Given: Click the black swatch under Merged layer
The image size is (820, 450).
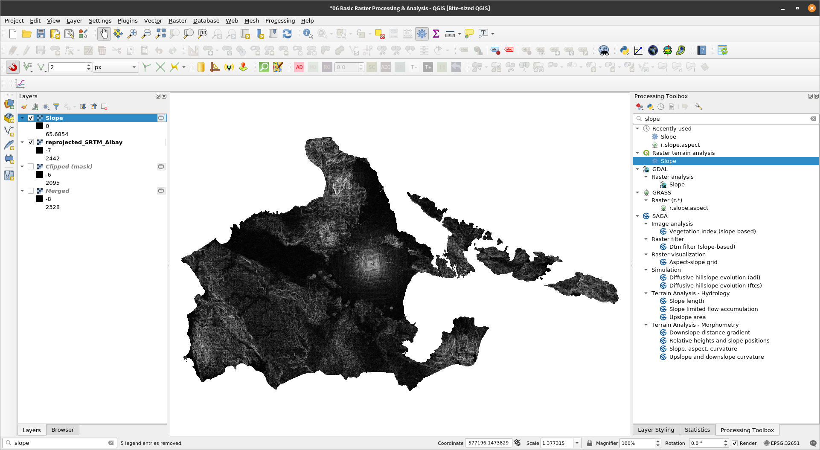Looking at the screenshot, I should pyautogui.click(x=40, y=199).
